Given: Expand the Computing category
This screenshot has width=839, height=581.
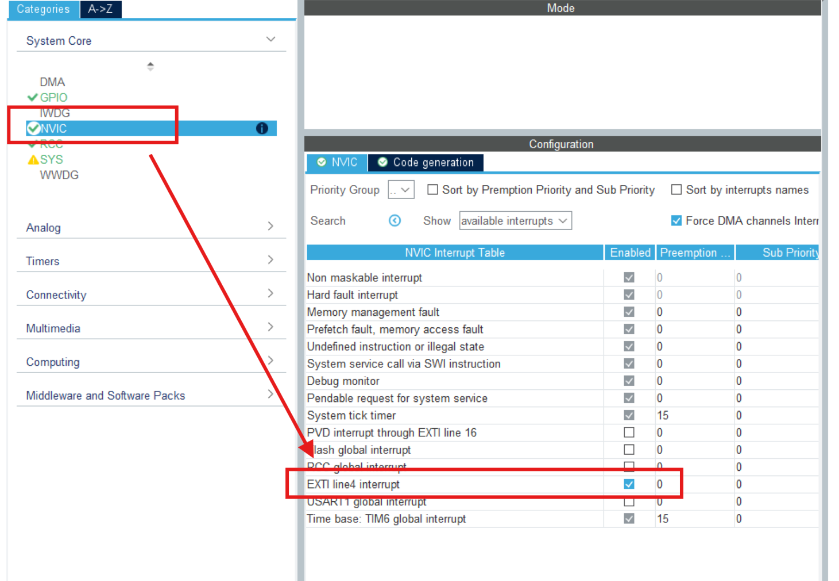Looking at the screenshot, I should click(x=270, y=361).
